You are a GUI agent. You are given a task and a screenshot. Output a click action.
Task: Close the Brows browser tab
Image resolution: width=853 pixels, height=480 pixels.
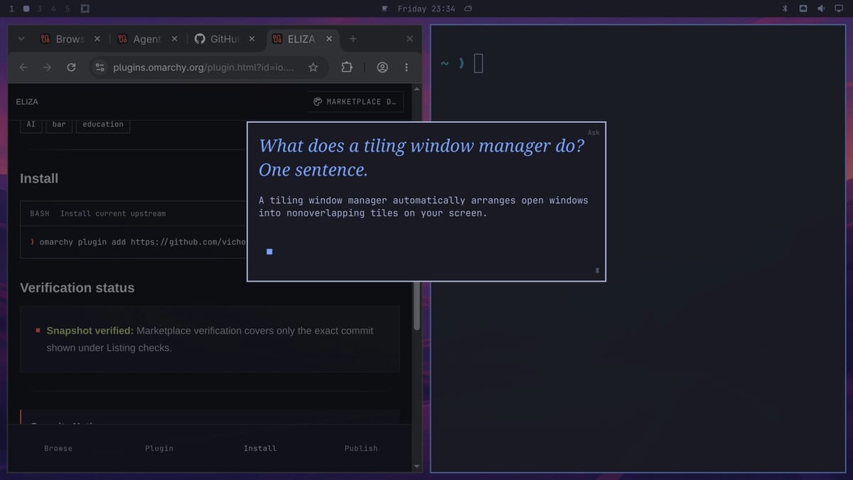point(97,39)
